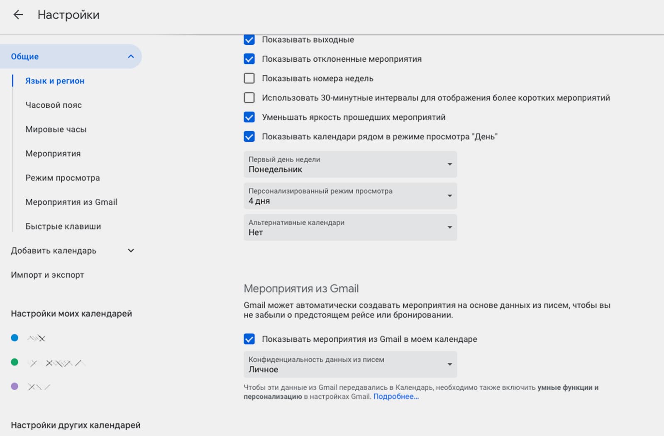Open Импорт и экспорт

click(x=47, y=275)
